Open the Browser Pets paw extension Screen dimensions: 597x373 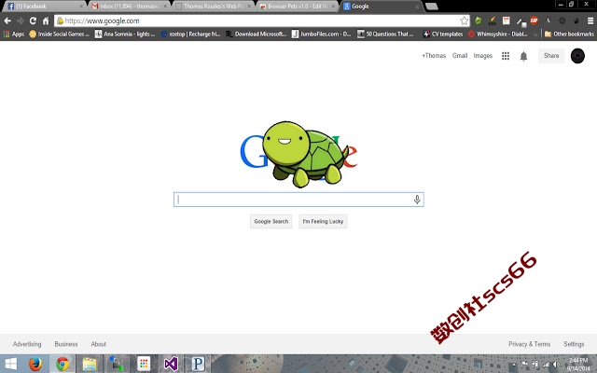(x=576, y=21)
